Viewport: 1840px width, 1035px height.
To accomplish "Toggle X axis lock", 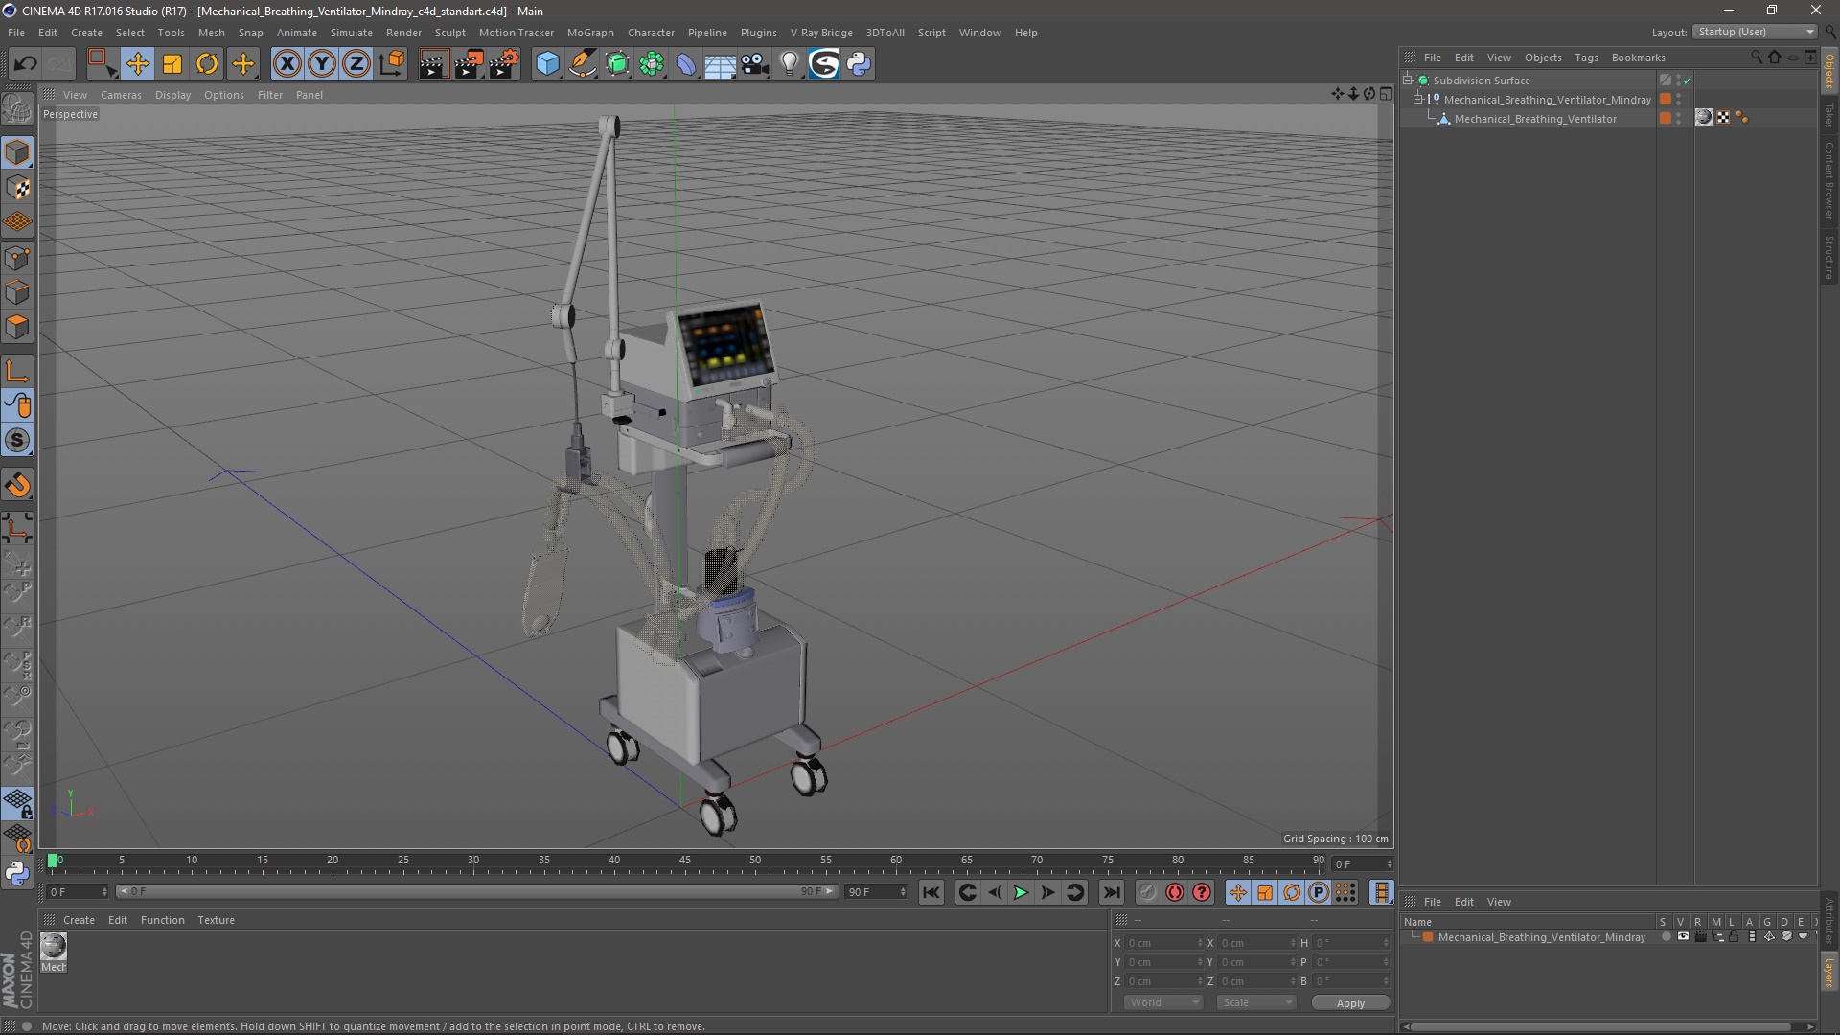I will (x=287, y=64).
